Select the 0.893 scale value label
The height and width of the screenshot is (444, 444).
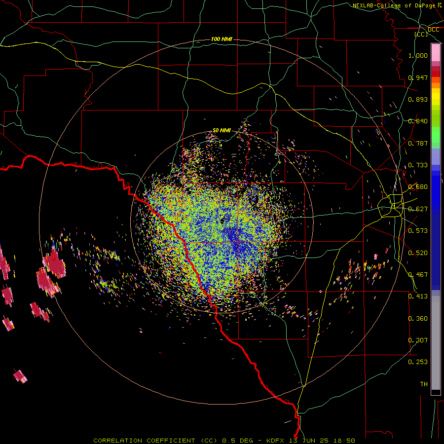[418, 99]
